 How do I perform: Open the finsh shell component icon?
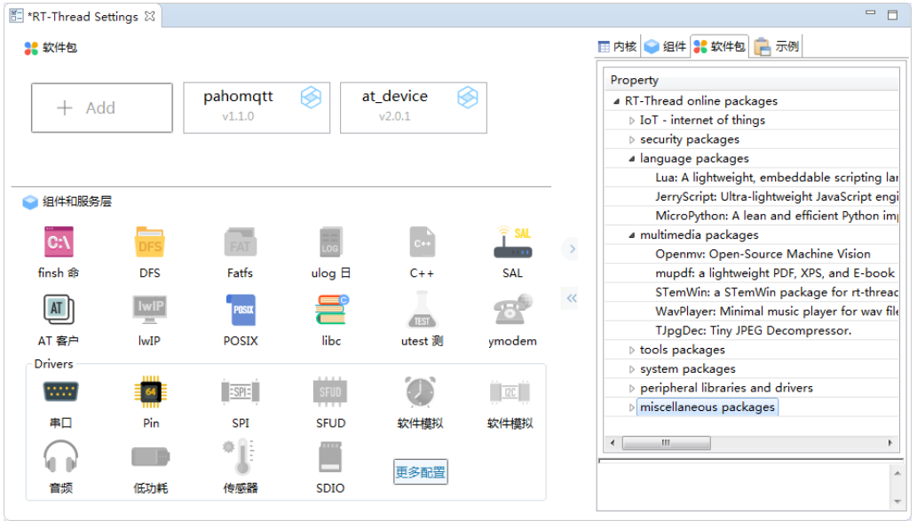tap(59, 242)
